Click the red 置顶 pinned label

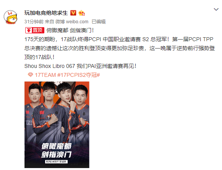(x=35, y=30)
